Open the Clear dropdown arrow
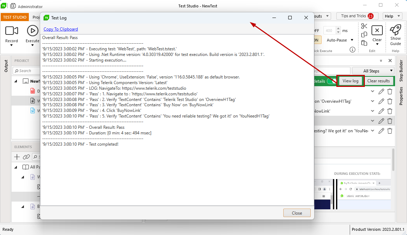407x235 pixels. coord(377,44)
